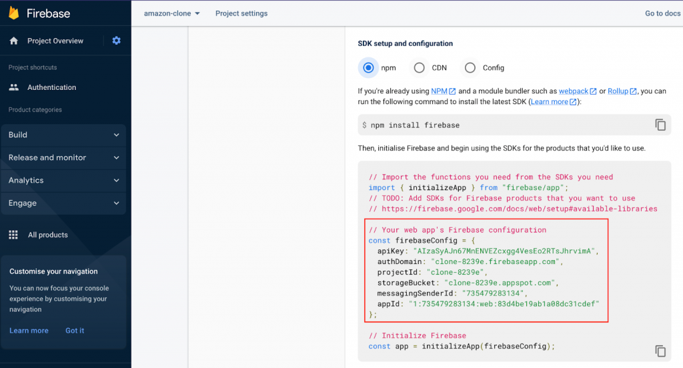The image size is (683, 368).
Task: Click the Firebase wordmark text
Action: [x=48, y=13]
